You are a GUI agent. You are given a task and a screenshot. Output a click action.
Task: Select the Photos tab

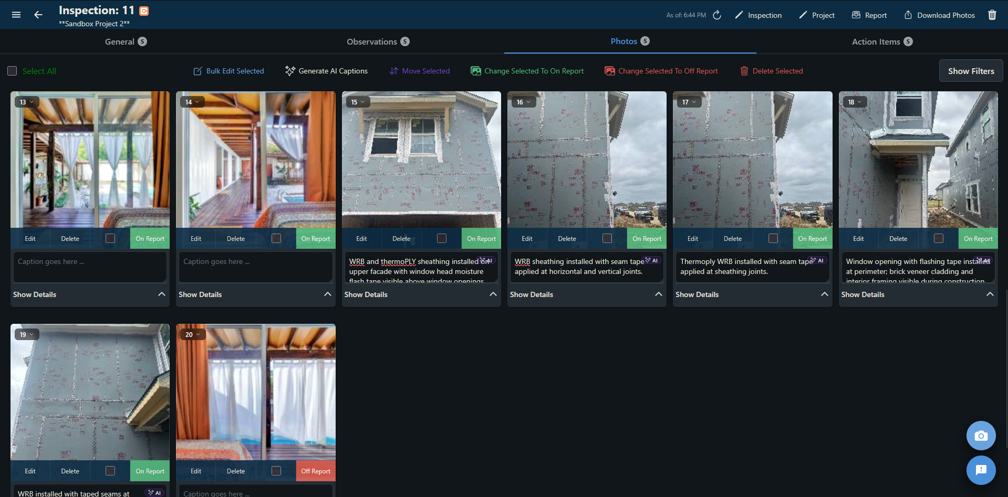coord(630,41)
